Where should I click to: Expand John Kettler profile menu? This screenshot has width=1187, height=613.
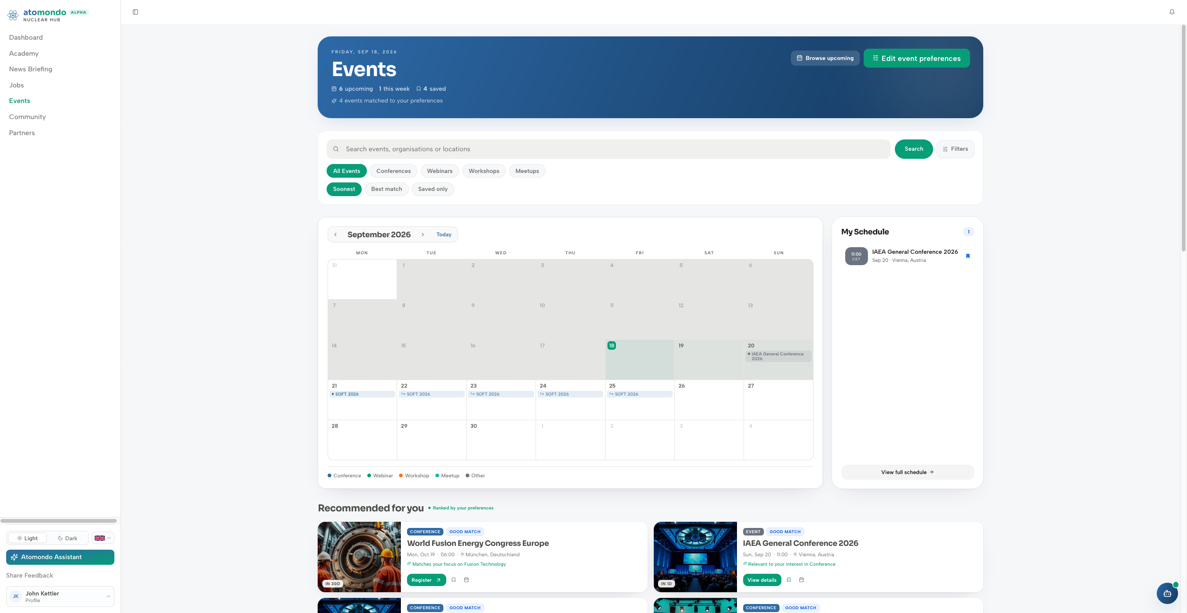pyautogui.click(x=60, y=596)
